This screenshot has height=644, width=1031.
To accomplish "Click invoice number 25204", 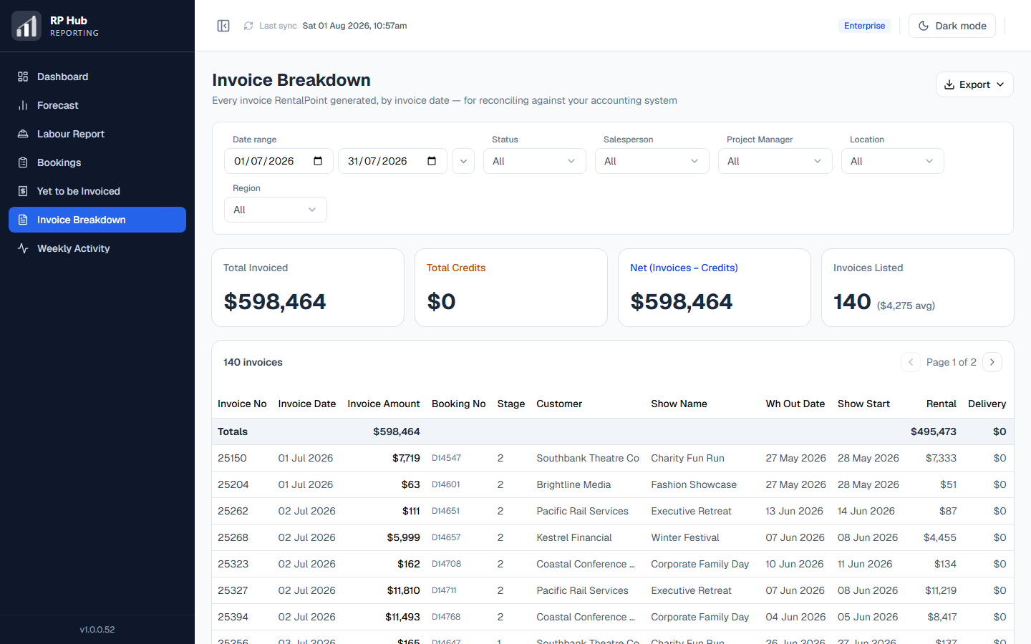I will (233, 484).
